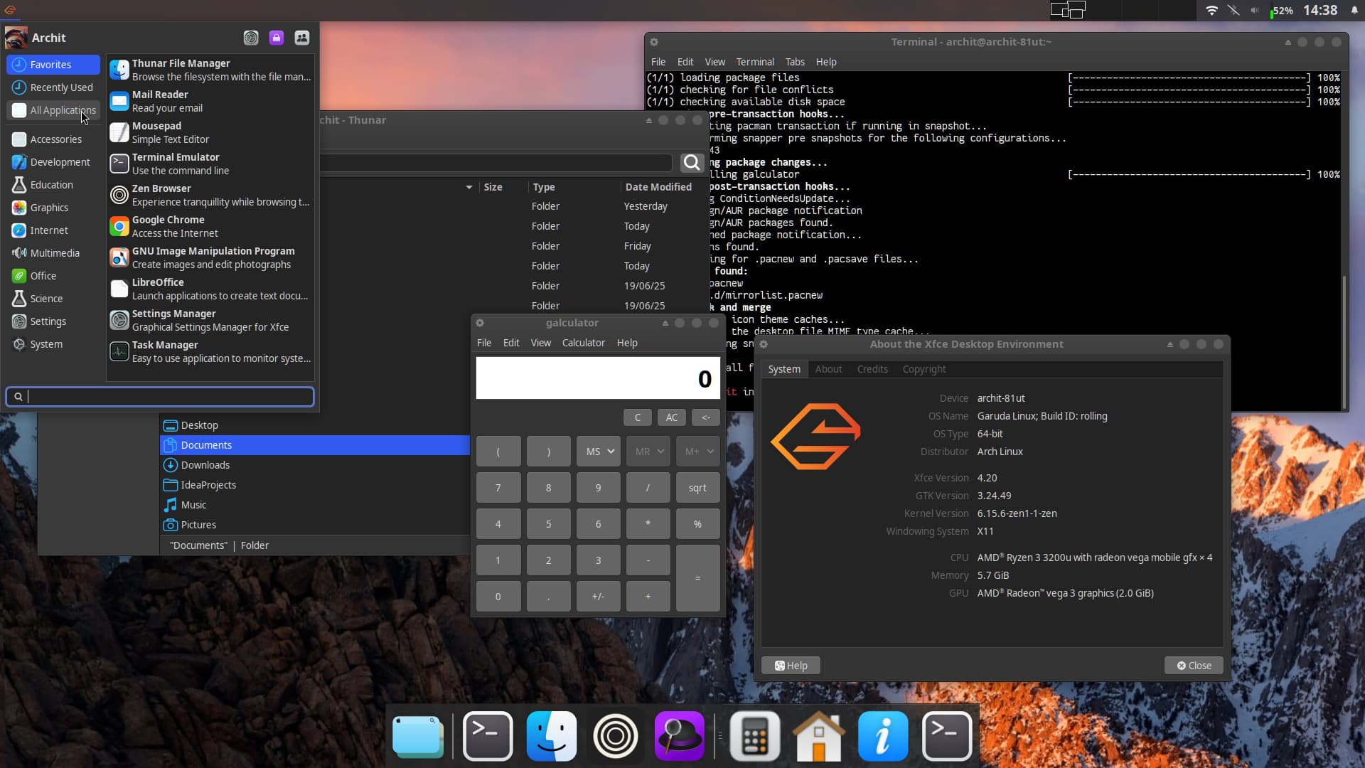The image size is (1365, 768).
Task: Open the switch users icon in menu header
Action: coord(302,38)
